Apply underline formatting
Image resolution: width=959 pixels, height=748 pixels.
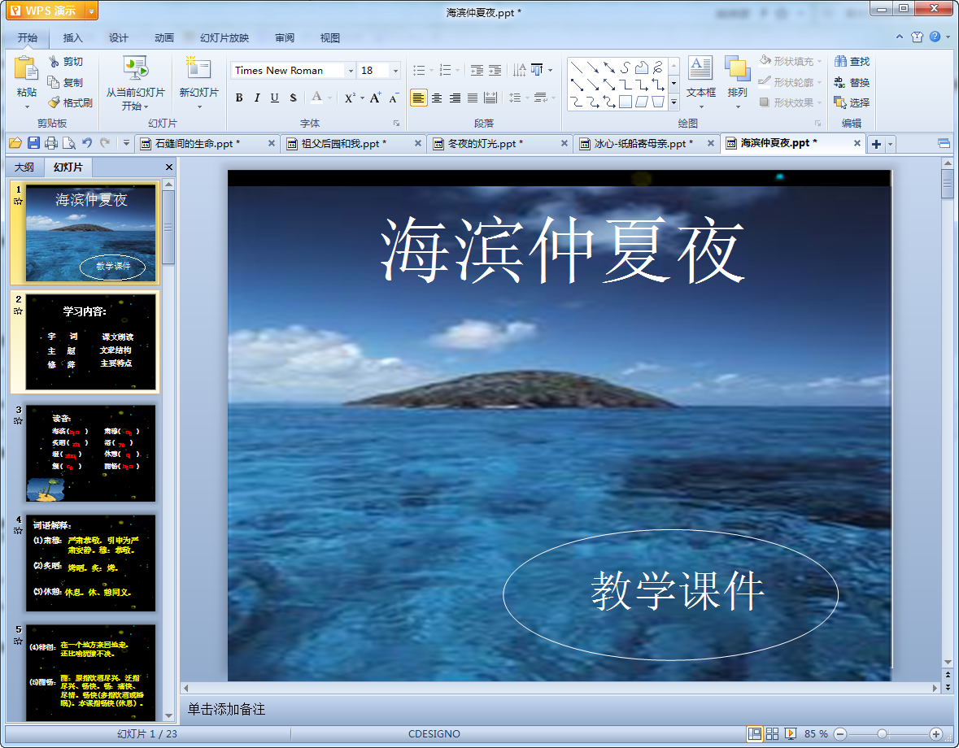point(275,98)
